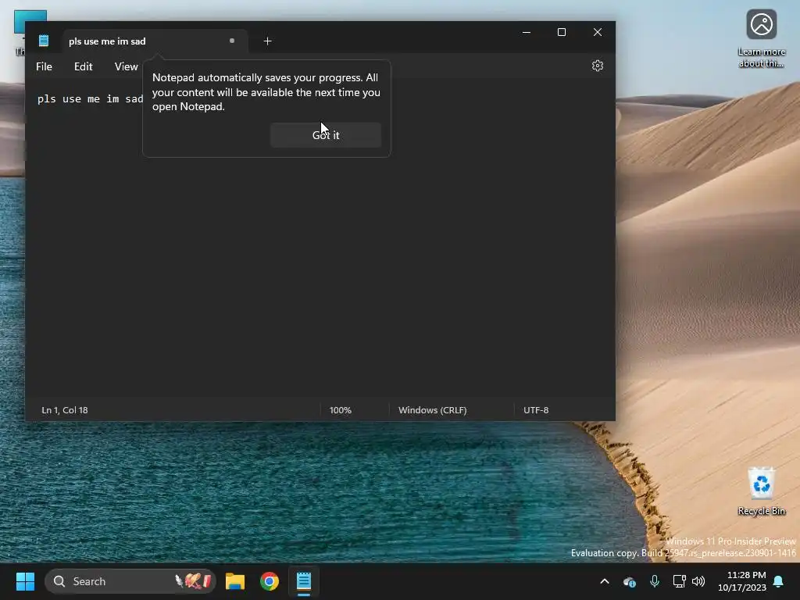This screenshot has width=800, height=600.
Task: Open notification bell icon
Action: [x=779, y=581]
